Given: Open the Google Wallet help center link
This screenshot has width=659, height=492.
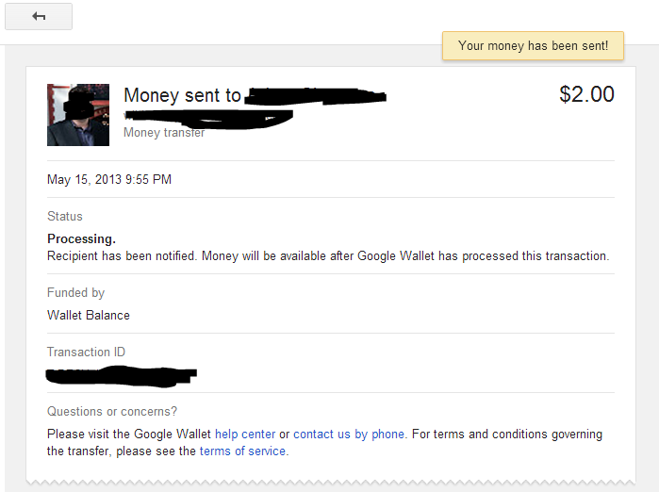Looking at the screenshot, I should click(x=245, y=435).
